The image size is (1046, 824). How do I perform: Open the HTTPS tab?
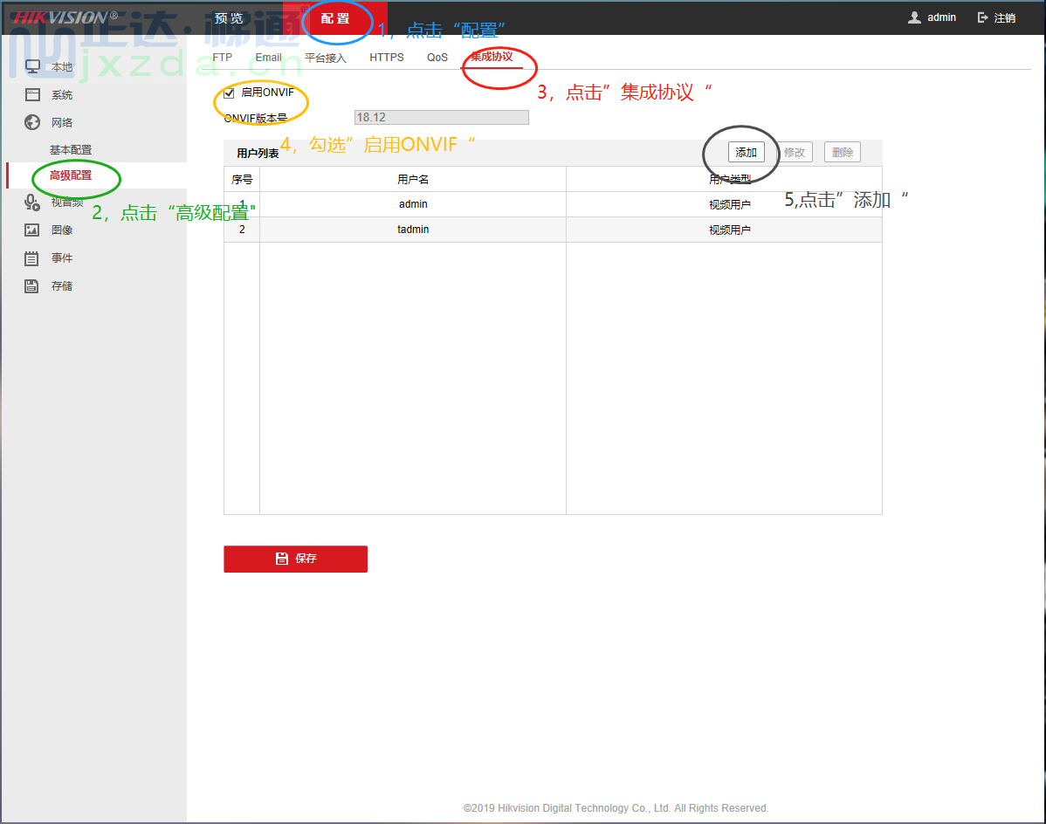[386, 58]
